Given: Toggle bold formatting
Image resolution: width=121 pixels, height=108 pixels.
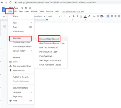Looking at the screenshot, I should tap(74, 16).
